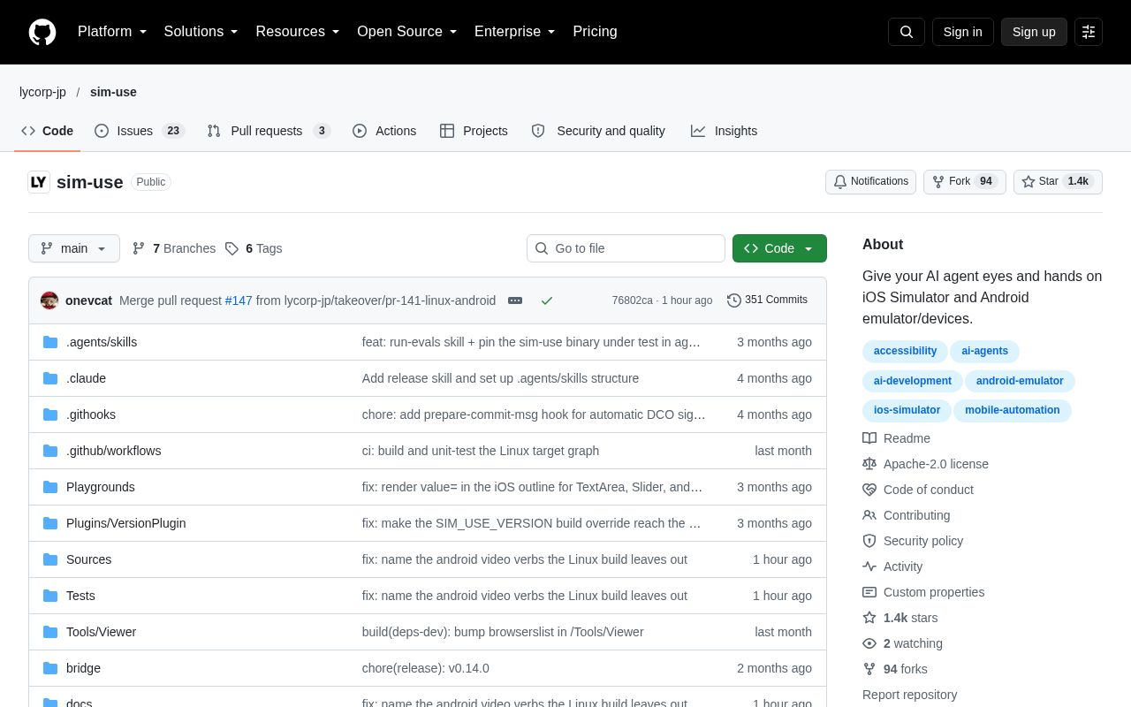Open appearance settings icon in header
This screenshot has height=707, width=1131.
click(1089, 32)
